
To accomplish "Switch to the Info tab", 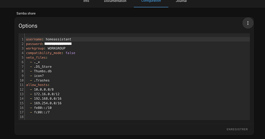I will pyautogui.click(x=86, y=1).
